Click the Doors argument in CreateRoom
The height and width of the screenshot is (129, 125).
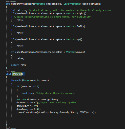click(x=53, y=112)
